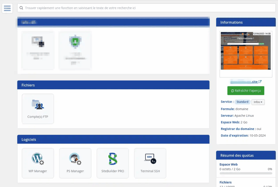
Task: Click the expiration date 10-05-2024
Action: click(258, 136)
